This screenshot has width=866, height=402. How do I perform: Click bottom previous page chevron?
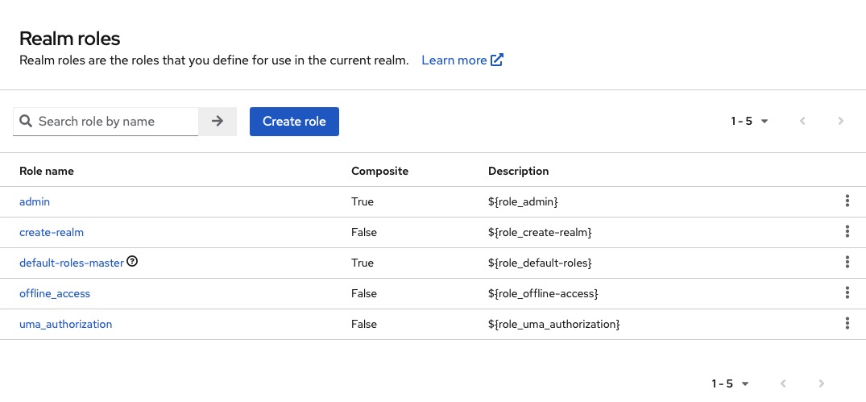click(x=783, y=384)
